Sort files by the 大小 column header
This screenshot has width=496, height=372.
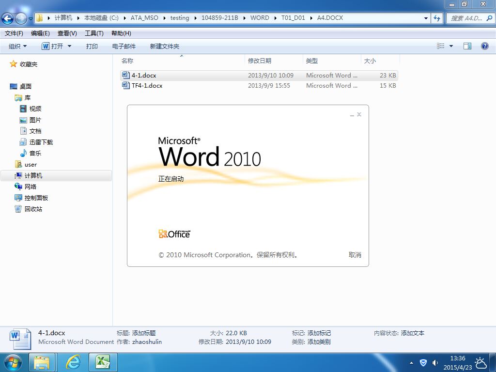tap(380, 61)
